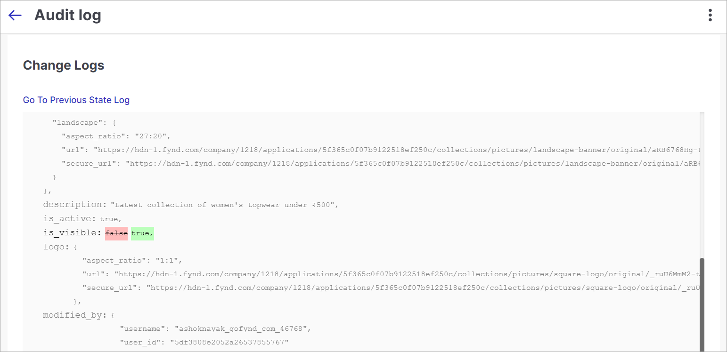Click the logo object key
Screen dimensions: 727x352
pos(56,247)
